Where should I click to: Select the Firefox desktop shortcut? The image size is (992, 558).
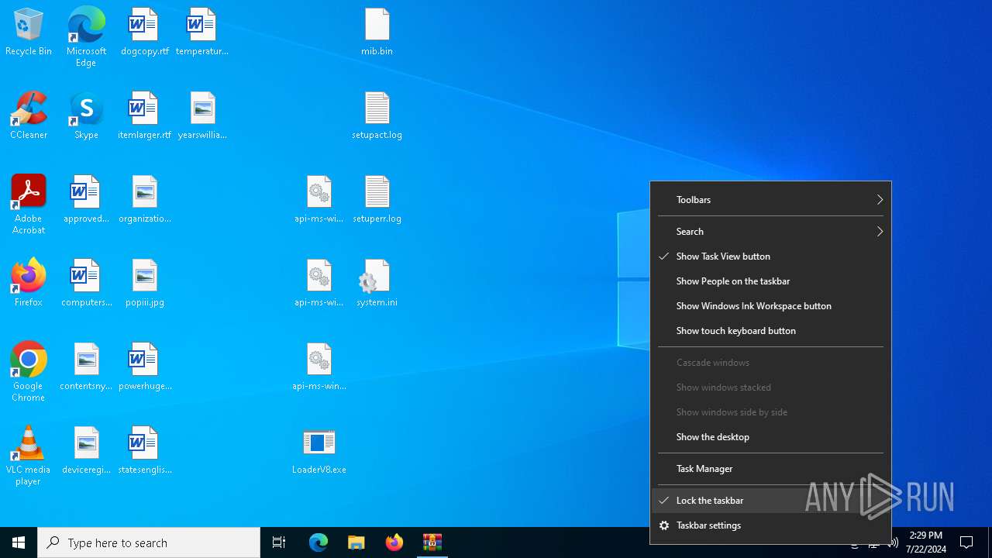coord(29,284)
